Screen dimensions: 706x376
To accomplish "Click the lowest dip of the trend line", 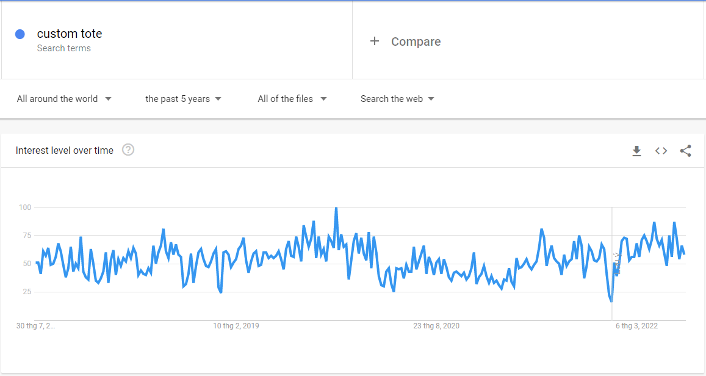I will click(x=611, y=301).
